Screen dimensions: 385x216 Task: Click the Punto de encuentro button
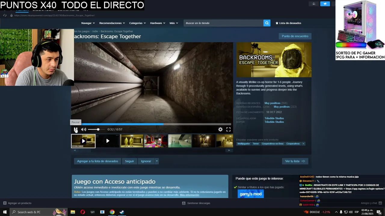(x=295, y=36)
